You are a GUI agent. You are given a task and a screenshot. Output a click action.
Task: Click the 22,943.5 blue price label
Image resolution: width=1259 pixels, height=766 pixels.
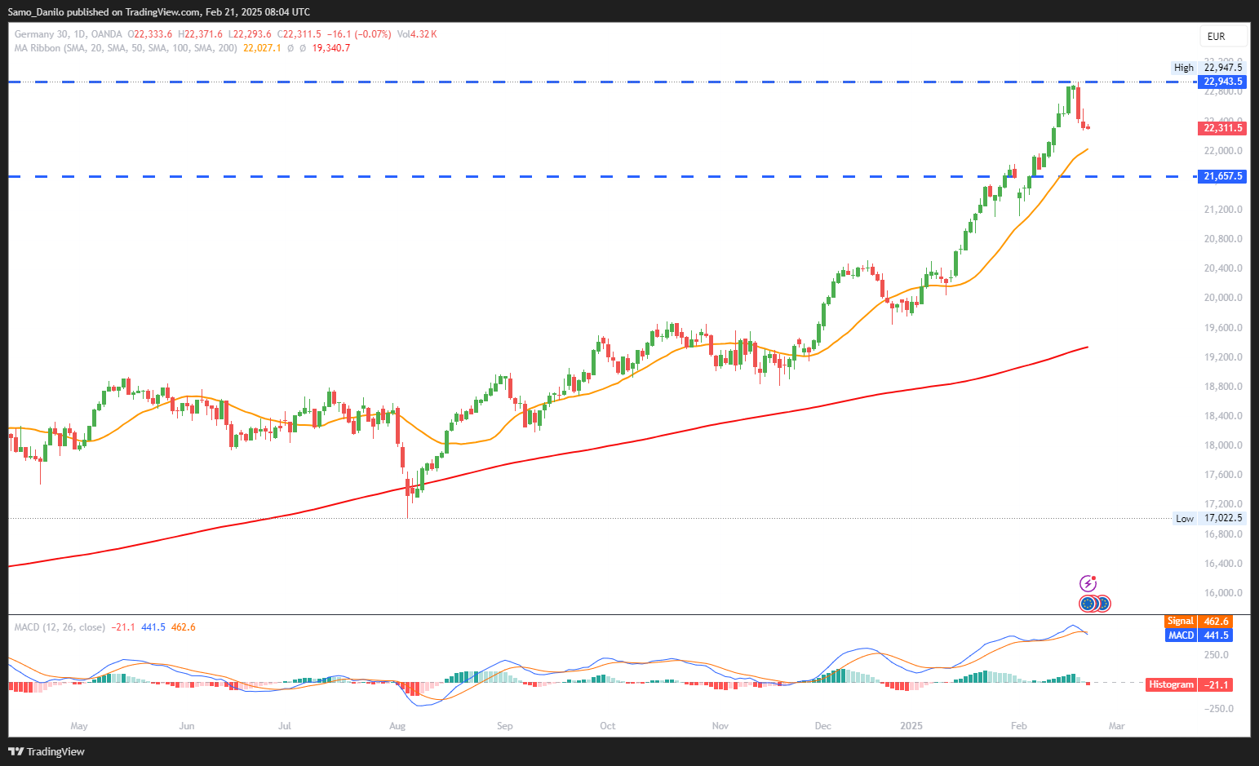tap(1222, 82)
